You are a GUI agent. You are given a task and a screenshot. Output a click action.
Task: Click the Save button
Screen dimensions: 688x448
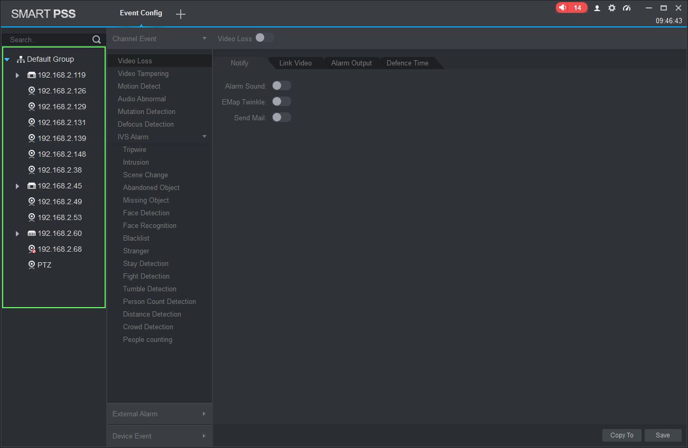[663, 435]
